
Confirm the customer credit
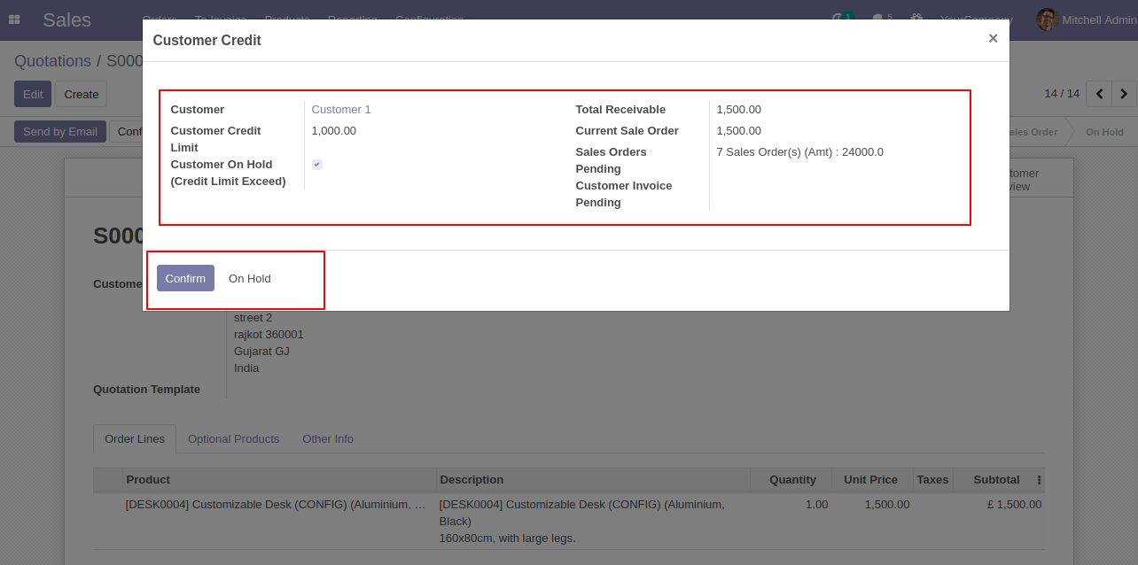[185, 278]
